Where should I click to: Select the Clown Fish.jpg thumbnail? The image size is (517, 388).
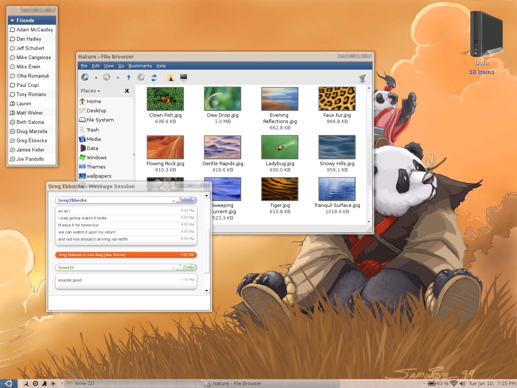click(165, 99)
